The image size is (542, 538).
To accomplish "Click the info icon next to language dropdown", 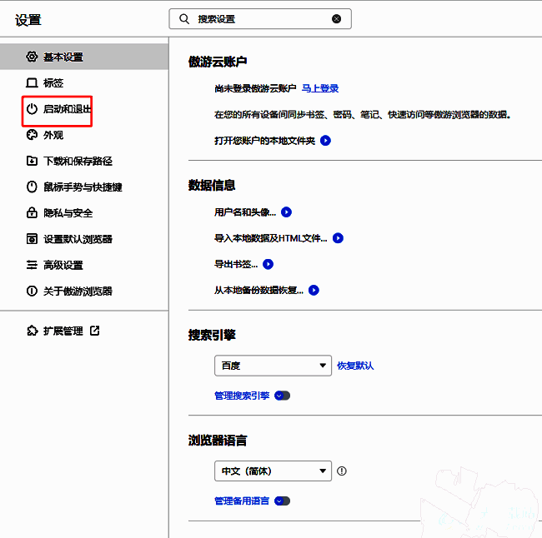I will [341, 471].
